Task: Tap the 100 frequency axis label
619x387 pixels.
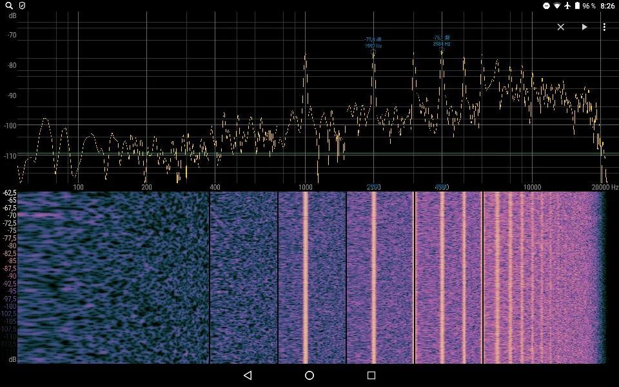Action: pos(78,187)
